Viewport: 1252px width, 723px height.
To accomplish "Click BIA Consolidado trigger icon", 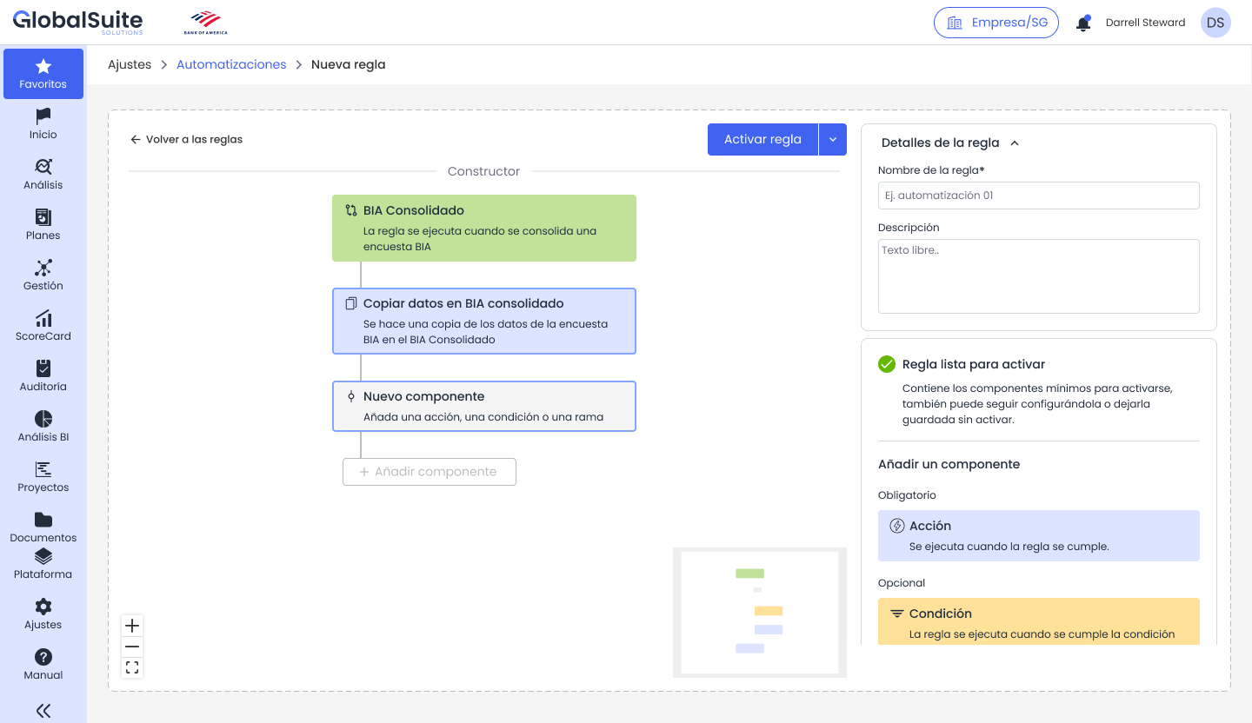I will pyautogui.click(x=351, y=210).
